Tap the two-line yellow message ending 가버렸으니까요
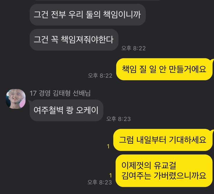This screenshot has height=194, width=214. tap(164, 171)
